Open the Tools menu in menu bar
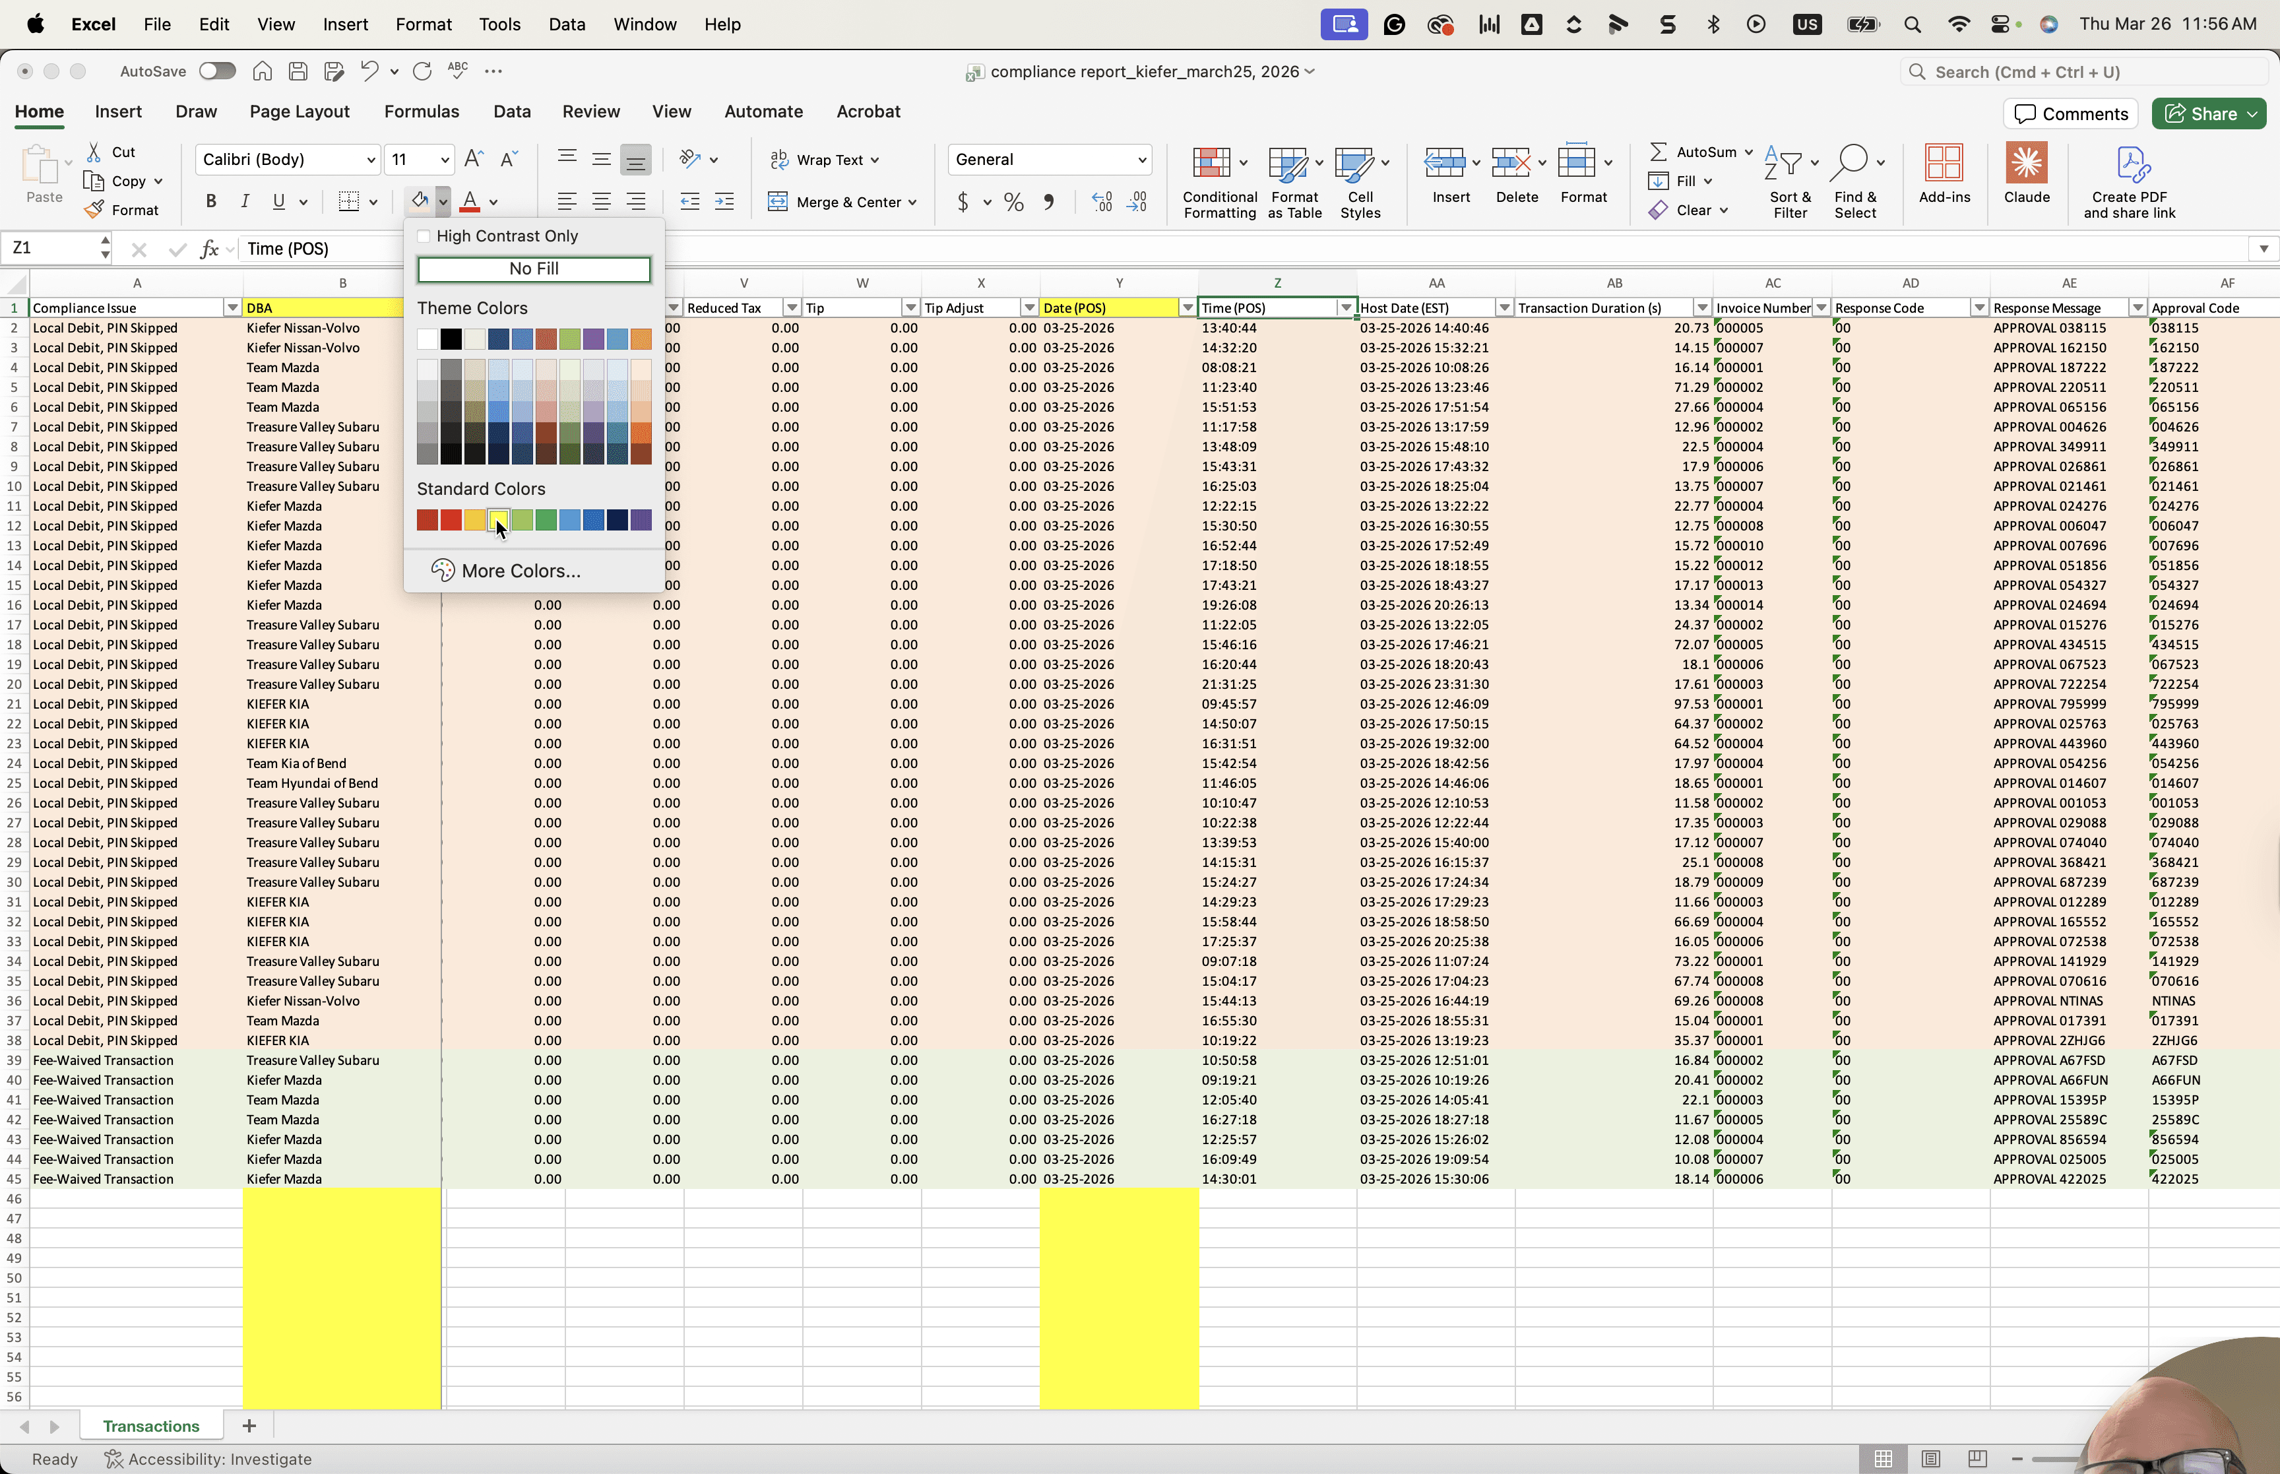The width and height of the screenshot is (2280, 1474). [x=499, y=24]
